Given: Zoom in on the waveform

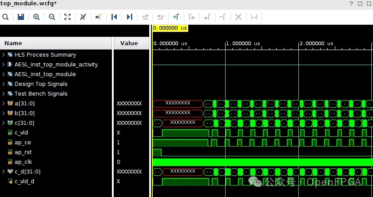Looking at the screenshot, I should 36,17.
